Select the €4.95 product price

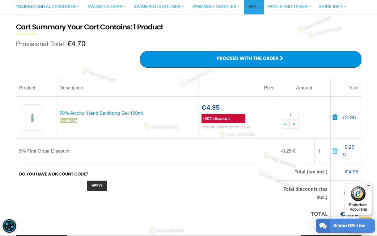click(210, 107)
